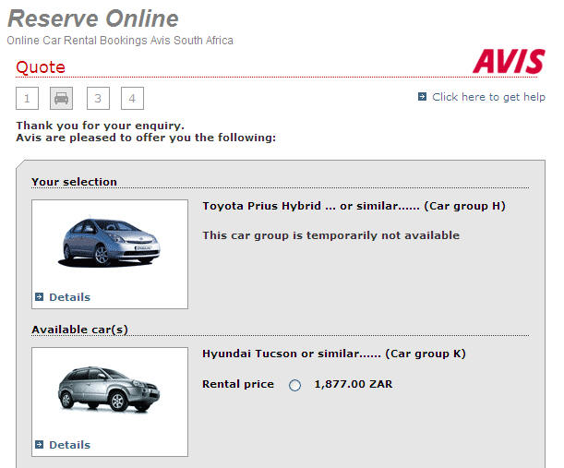The image size is (564, 468).
Task: Go to booking step 1
Action: click(27, 98)
